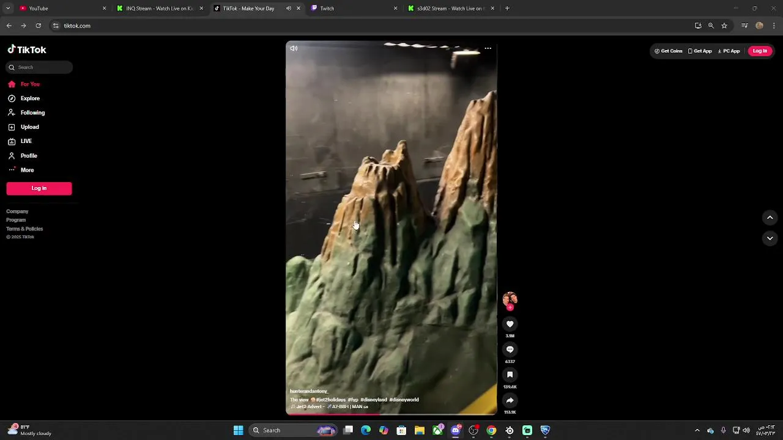This screenshot has width=783, height=440.
Task: View site information icon in address bar
Action: tap(56, 26)
